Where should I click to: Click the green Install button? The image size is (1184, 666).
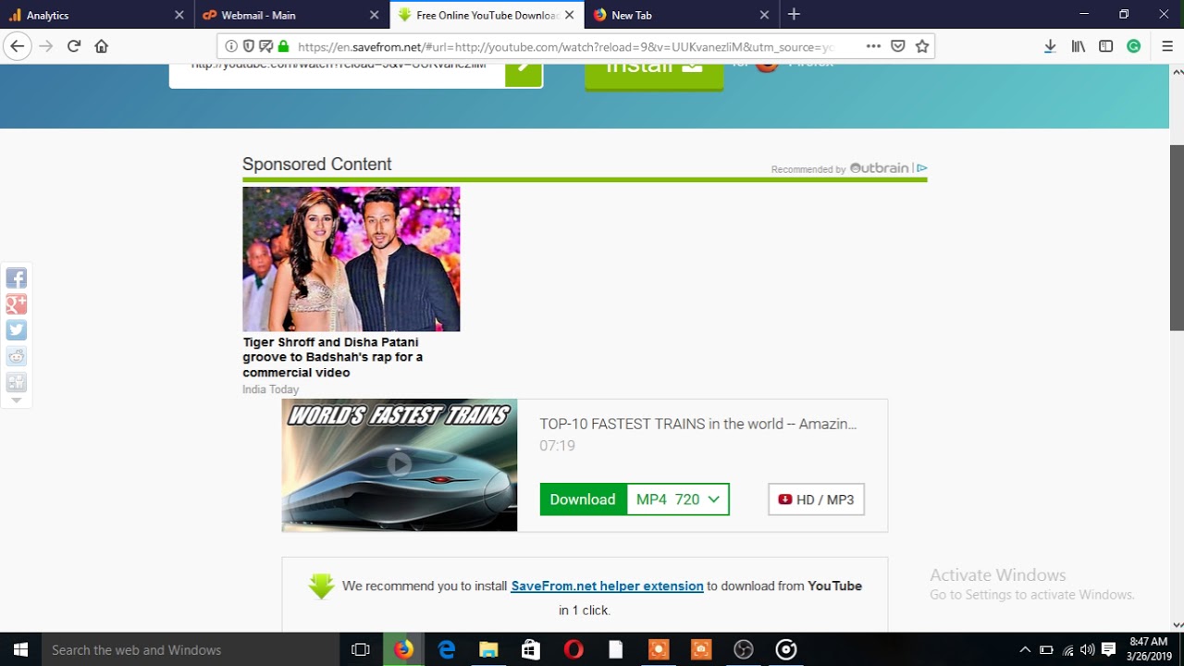point(654,76)
